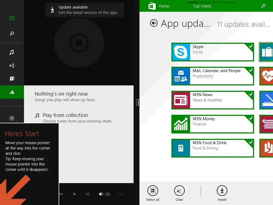Click the Store logo icon

coord(152,6)
